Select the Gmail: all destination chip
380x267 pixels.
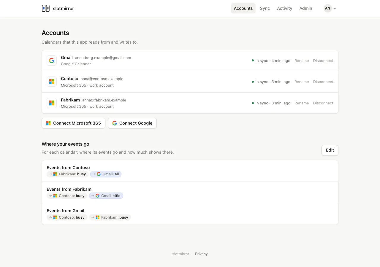[106, 174]
